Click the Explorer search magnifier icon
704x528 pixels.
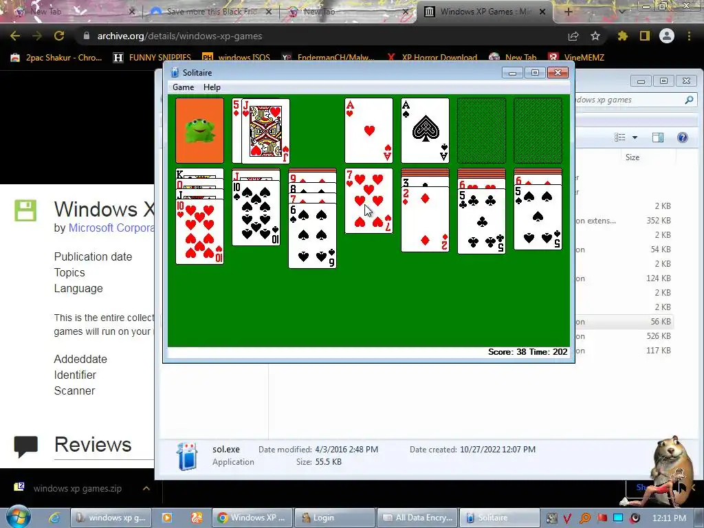click(689, 100)
